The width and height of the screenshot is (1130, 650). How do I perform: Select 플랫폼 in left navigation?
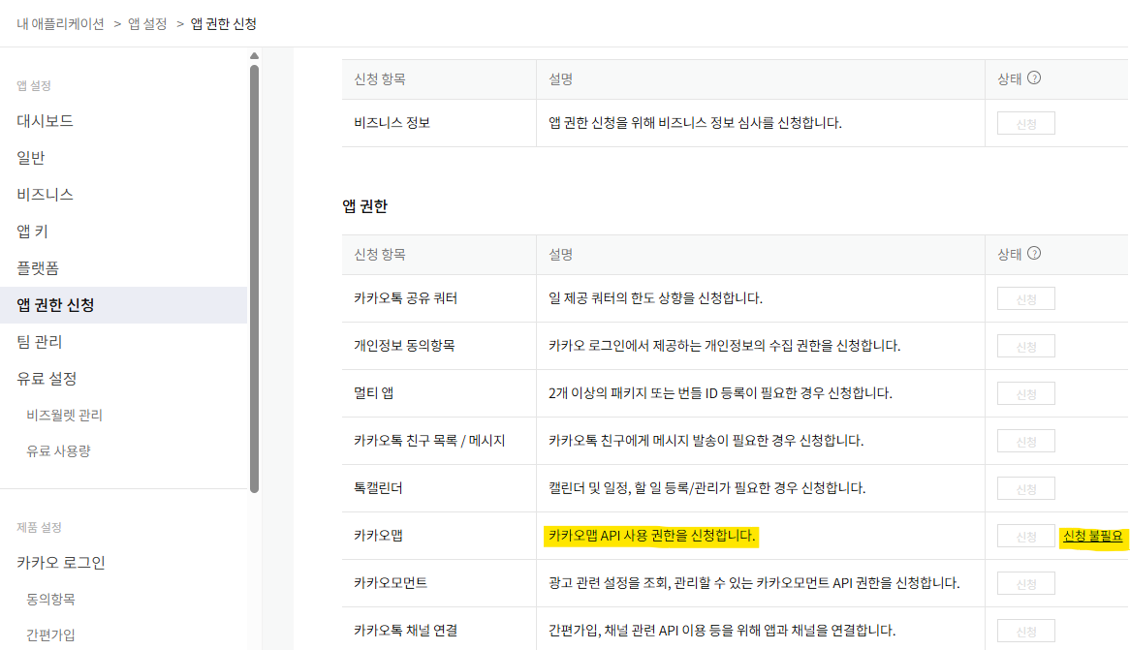coord(38,268)
